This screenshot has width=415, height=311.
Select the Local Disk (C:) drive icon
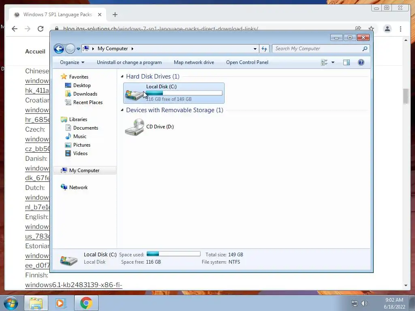(x=134, y=95)
